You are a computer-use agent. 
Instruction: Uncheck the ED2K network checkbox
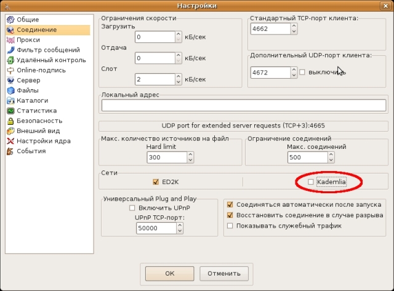coord(156,182)
